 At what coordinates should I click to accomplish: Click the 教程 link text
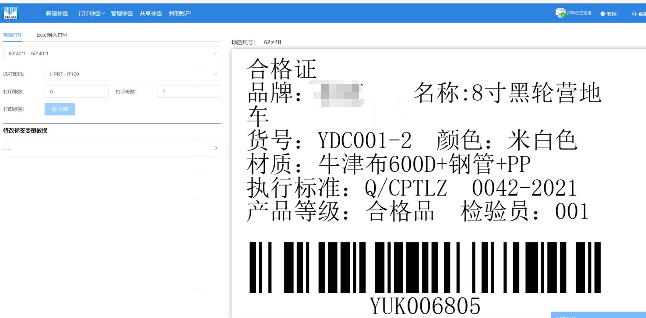click(612, 14)
